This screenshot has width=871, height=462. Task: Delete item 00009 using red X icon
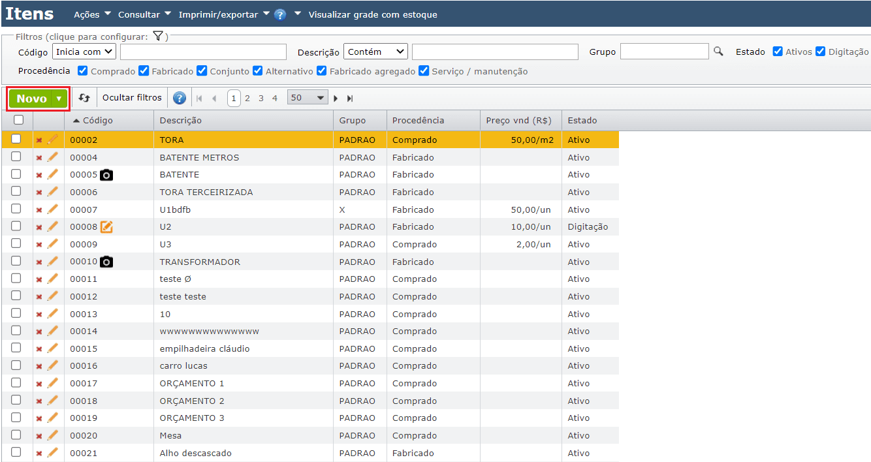pyautogui.click(x=39, y=245)
